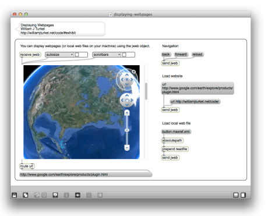Click the greyed rightmost left-group toolbar icon
The height and width of the screenshot is (216, 268).
click(100, 195)
